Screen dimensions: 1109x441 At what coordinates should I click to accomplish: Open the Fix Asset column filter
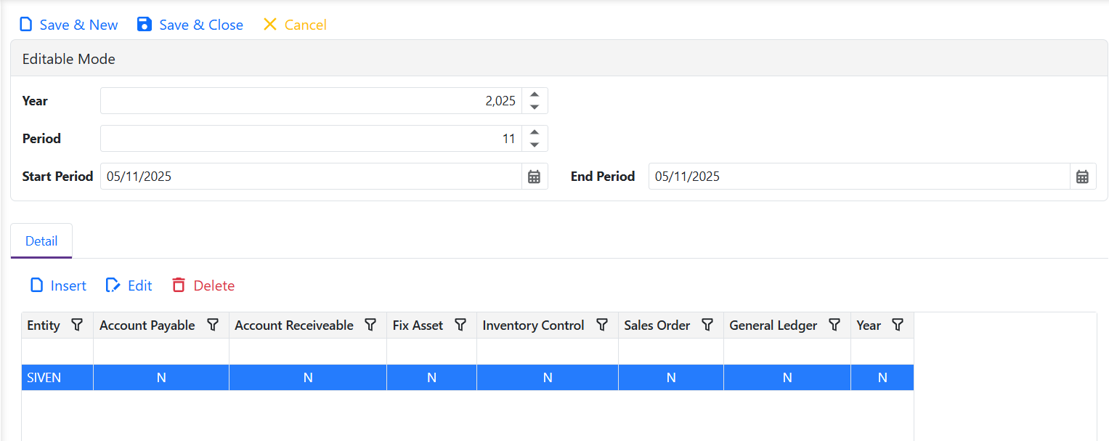pos(460,325)
